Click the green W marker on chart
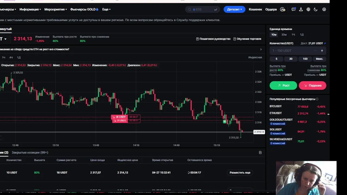The image size is (347, 195). tap(224, 122)
